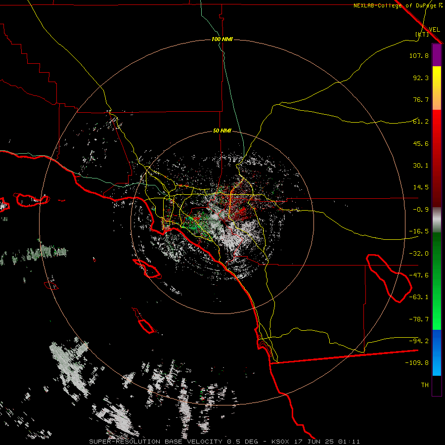Image resolution: width=445 pixels, height=445 pixels.
Task: Click the 100 NMI range ring label
Action: [222, 39]
